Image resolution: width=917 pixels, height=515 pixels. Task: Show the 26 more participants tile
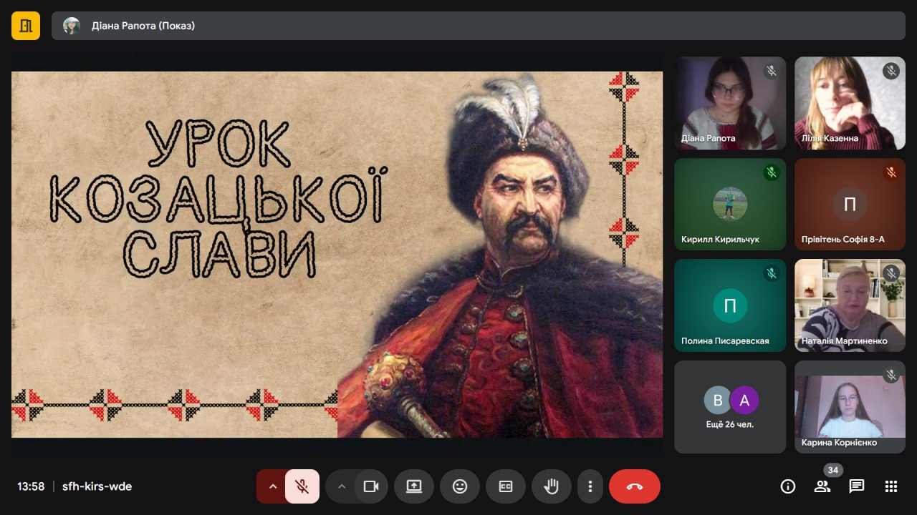point(730,406)
